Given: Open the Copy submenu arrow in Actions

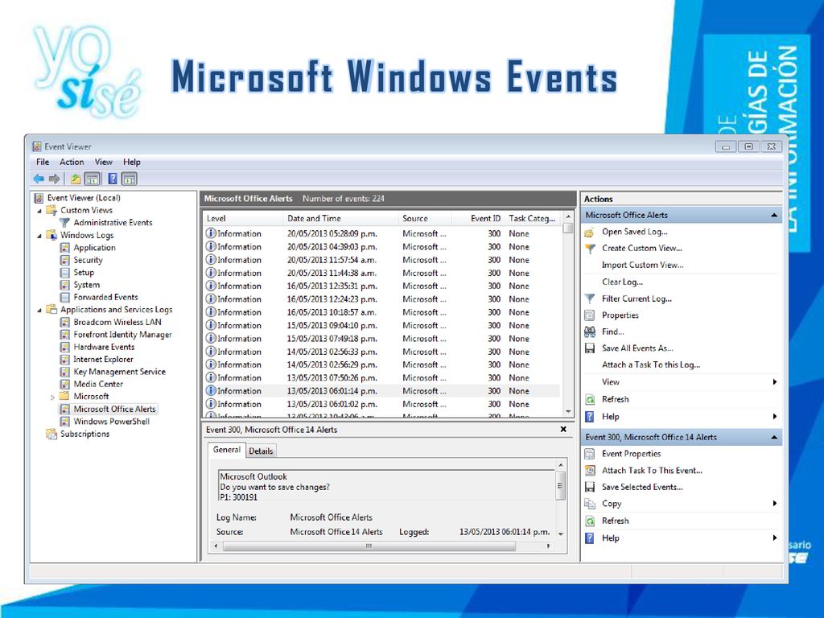Looking at the screenshot, I should tap(775, 504).
